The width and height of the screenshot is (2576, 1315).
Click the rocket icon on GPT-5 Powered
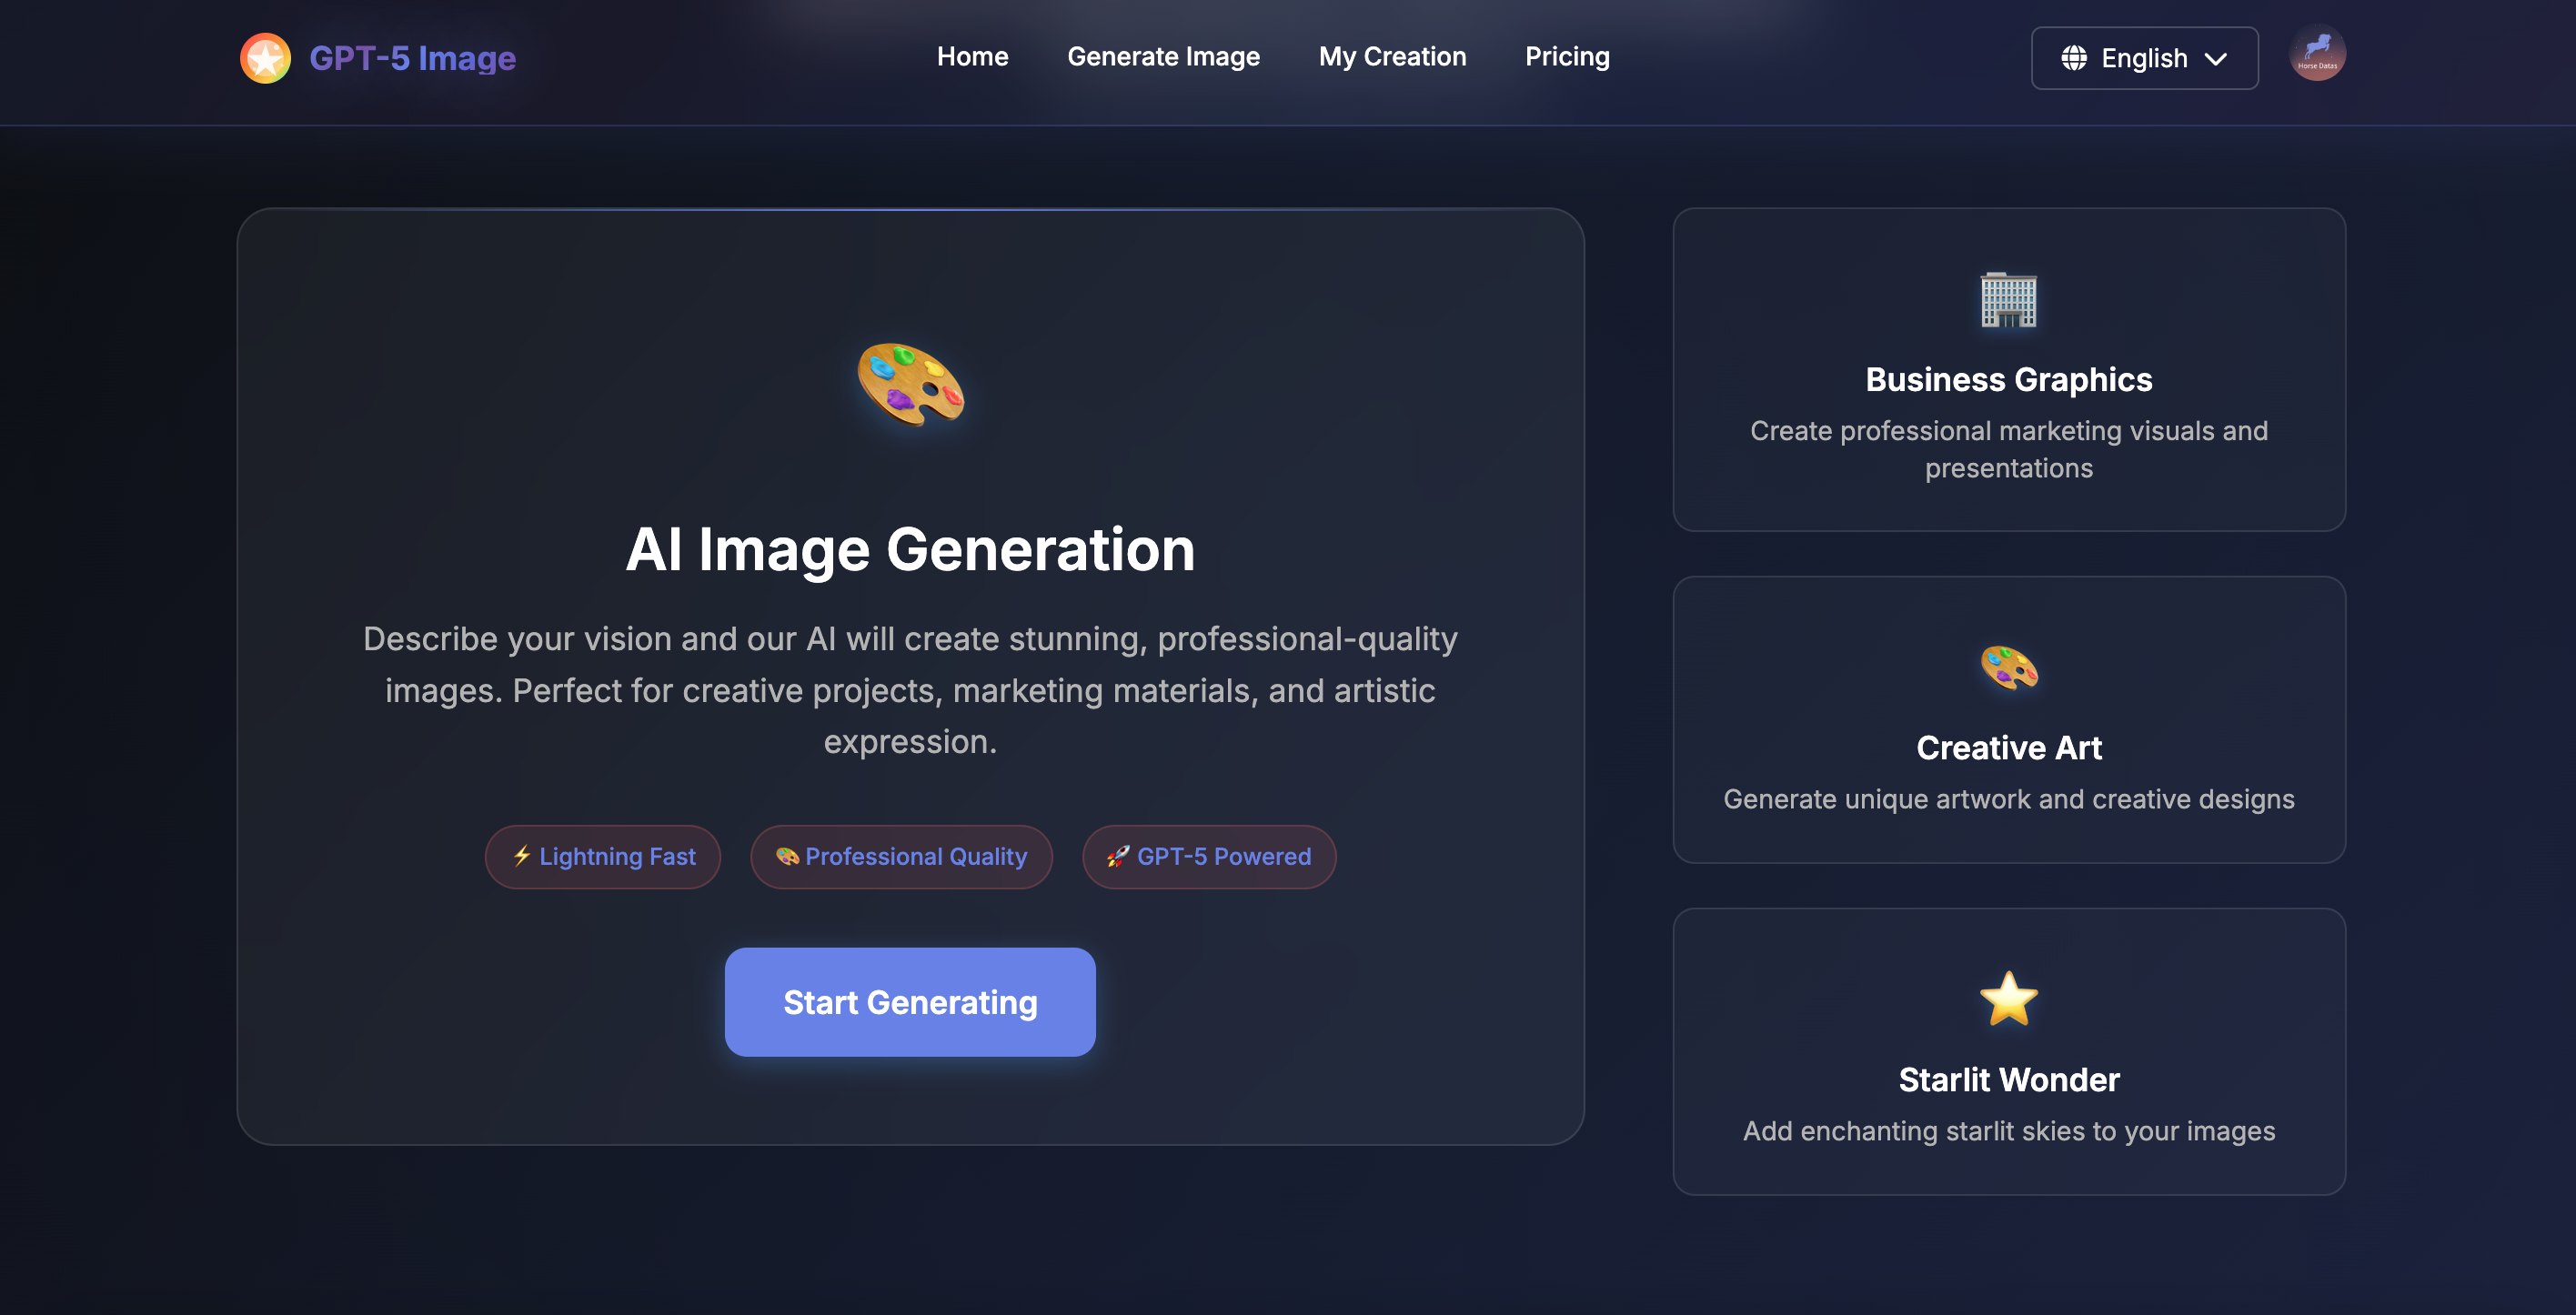[1118, 856]
